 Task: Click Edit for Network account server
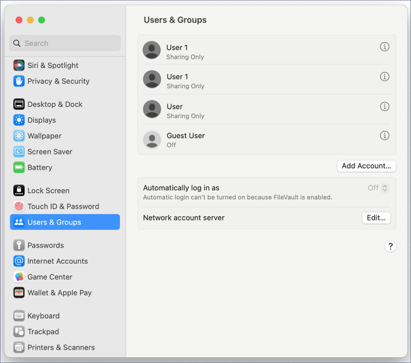376,218
